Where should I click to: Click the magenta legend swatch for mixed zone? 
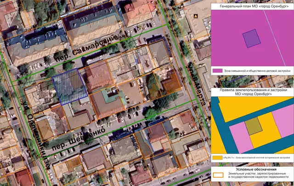217,71
